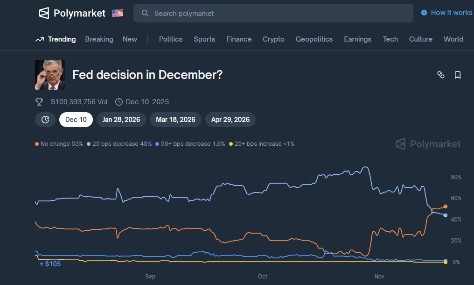Click the Trending arrow icon

click(40, 39)
